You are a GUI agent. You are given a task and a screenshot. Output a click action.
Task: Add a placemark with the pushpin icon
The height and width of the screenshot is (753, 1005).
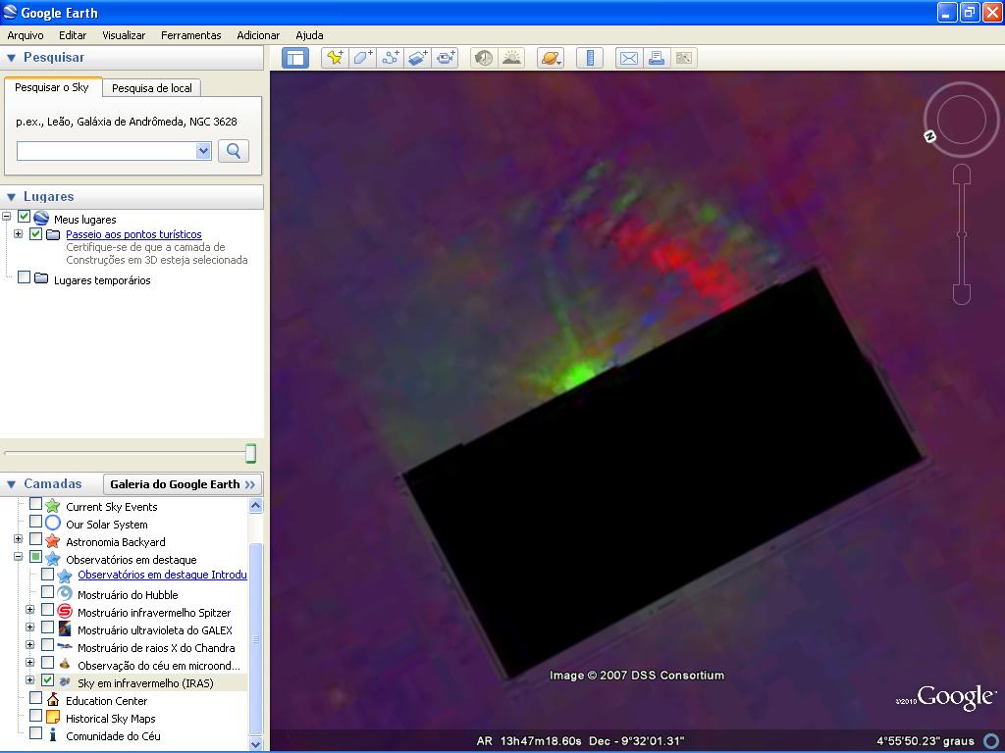click(334, 58)
